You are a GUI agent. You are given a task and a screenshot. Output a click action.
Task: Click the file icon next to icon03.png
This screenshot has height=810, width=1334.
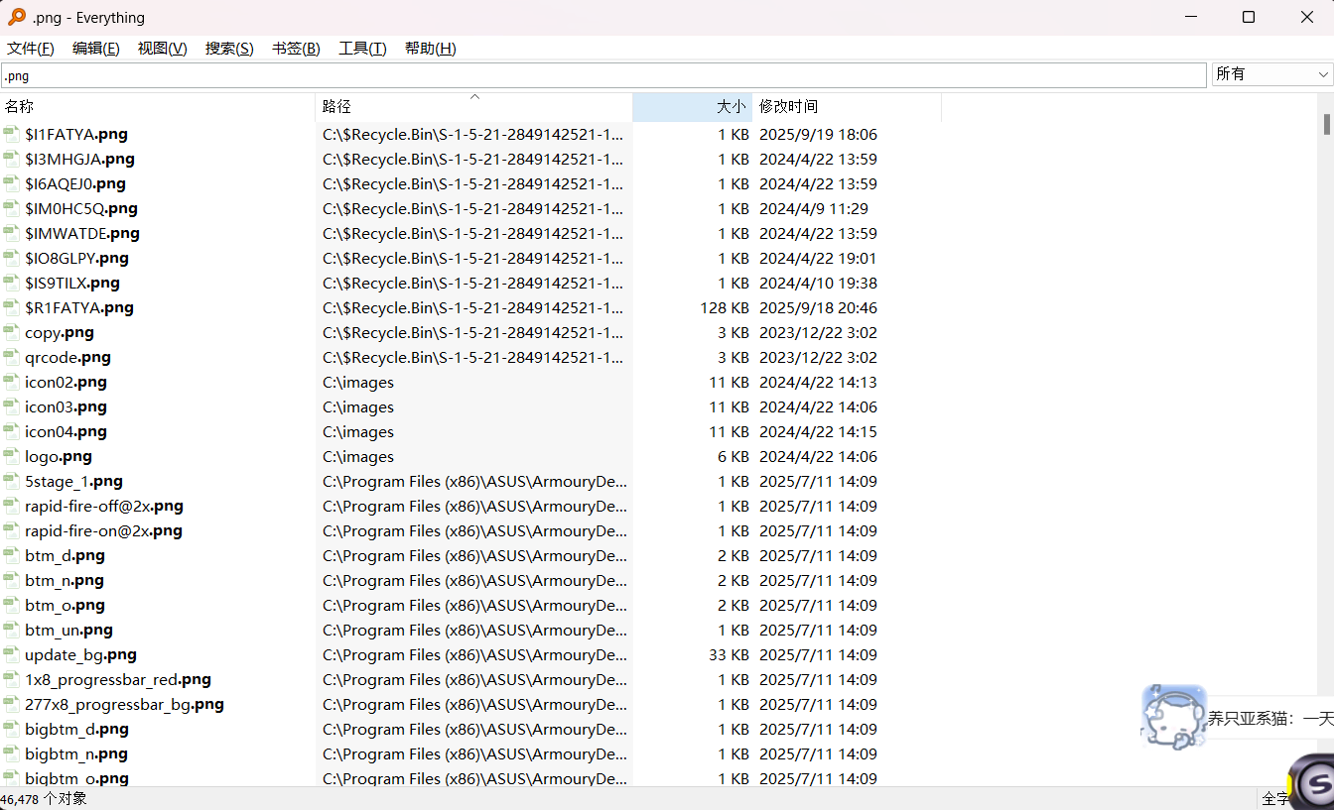pyautogui.click(x=11, y=406)
